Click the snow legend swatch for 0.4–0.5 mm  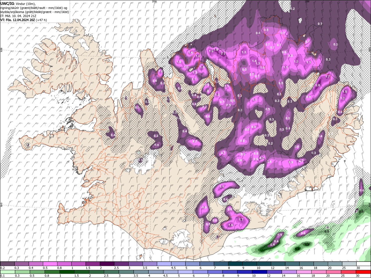pyautogui.click(x=36, y=264)
